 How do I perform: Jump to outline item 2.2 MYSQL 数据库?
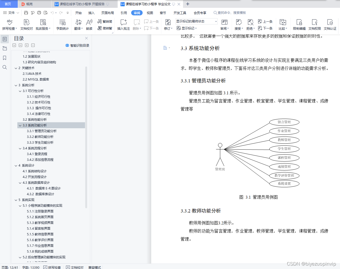[x=36, y=80]
